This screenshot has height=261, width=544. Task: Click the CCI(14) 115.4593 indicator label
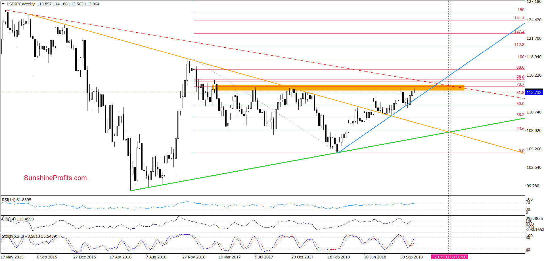tap(18, 219)
